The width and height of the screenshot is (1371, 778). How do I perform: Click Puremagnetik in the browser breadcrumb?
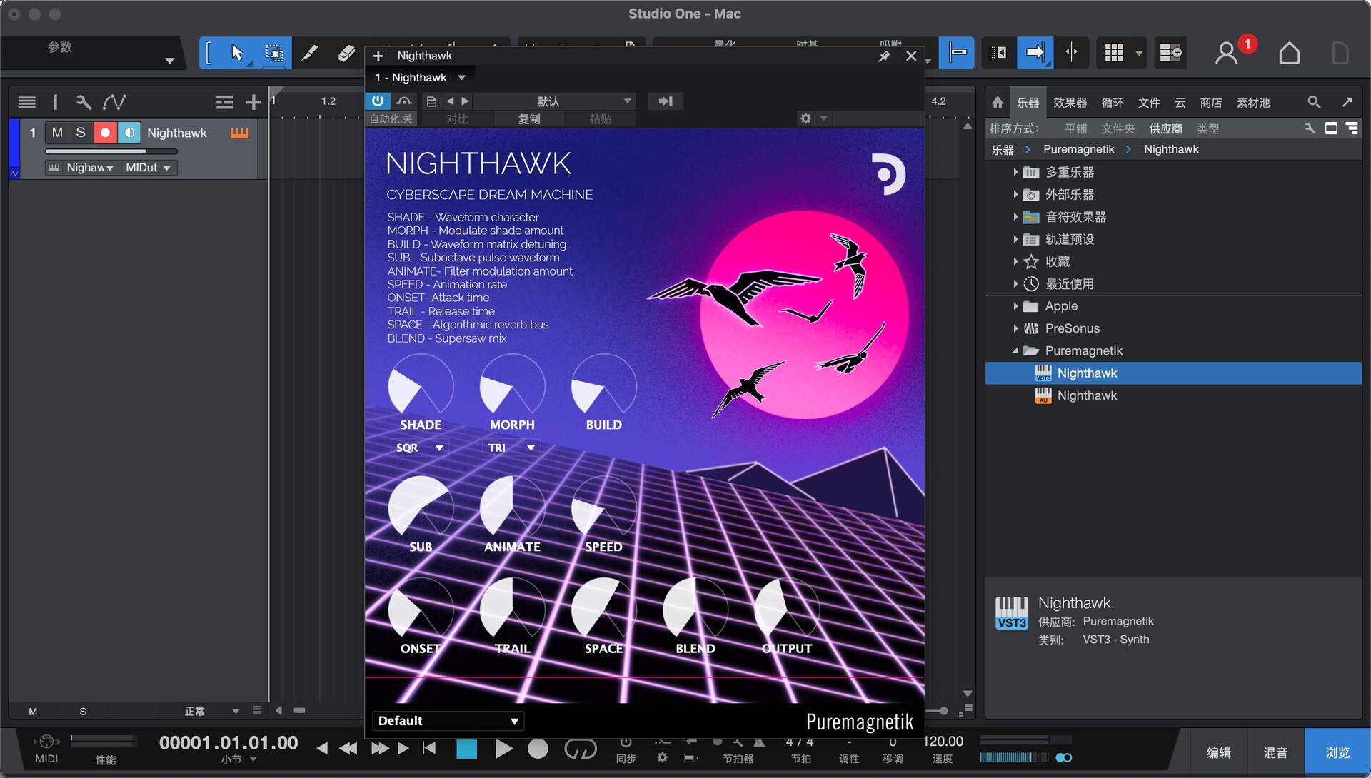pos(1079,149)
